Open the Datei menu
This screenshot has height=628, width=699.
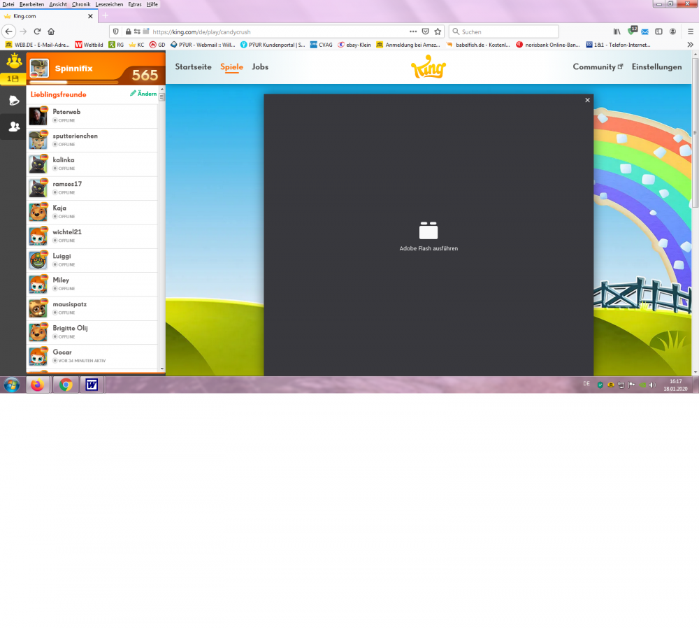pyautogui.click(x=8, y=4)
